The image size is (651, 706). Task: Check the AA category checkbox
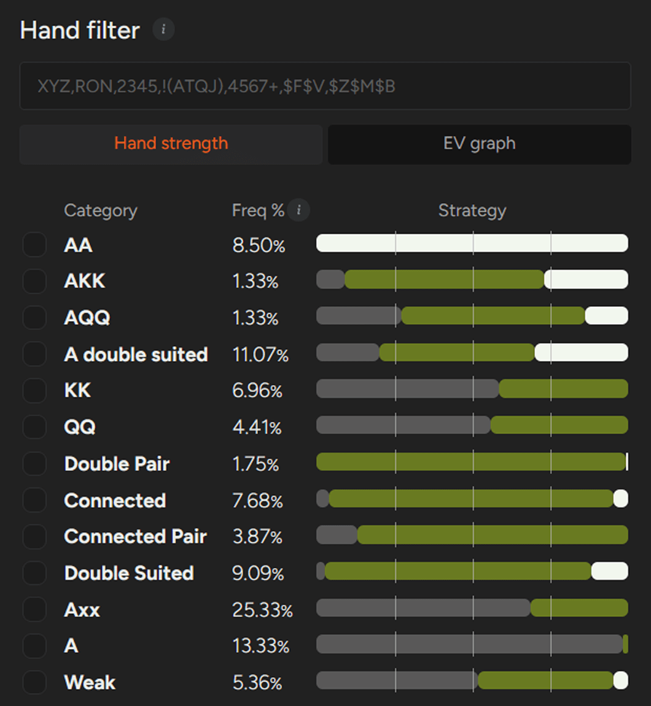point(34,245)
